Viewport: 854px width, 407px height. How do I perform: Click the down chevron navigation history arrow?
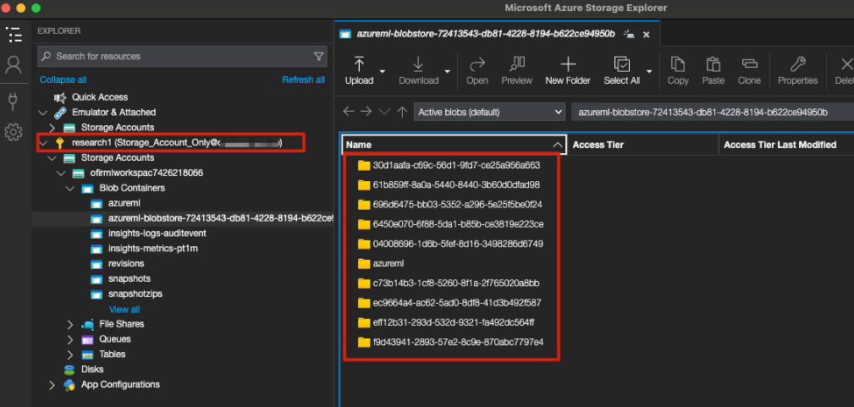(x=384, y=112)
